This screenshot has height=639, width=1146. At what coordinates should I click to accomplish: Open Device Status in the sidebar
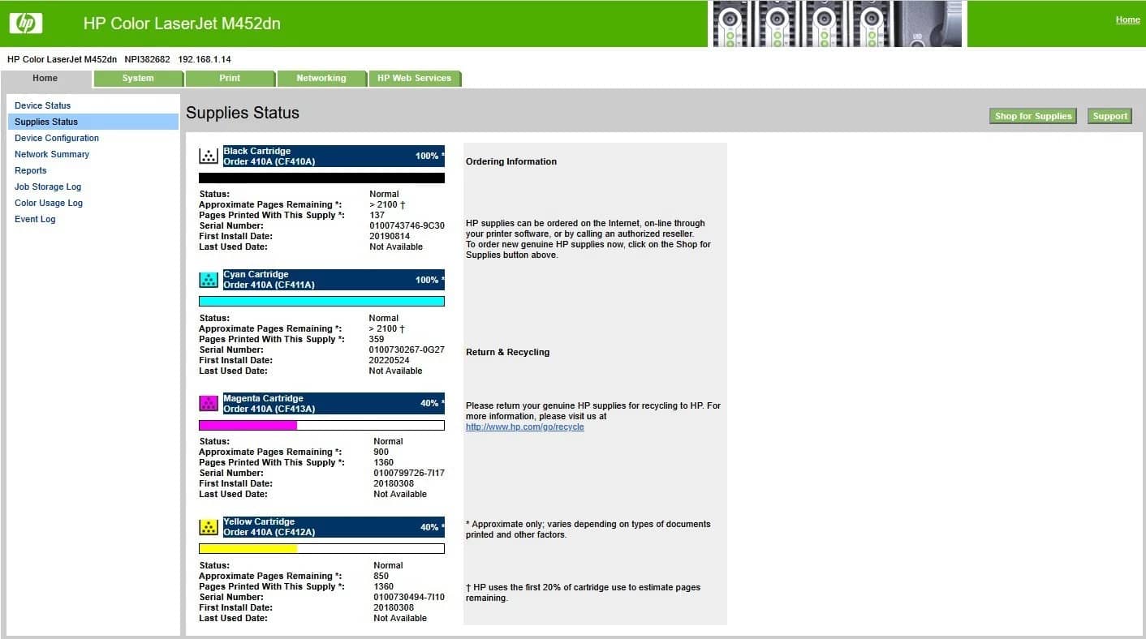42,105
